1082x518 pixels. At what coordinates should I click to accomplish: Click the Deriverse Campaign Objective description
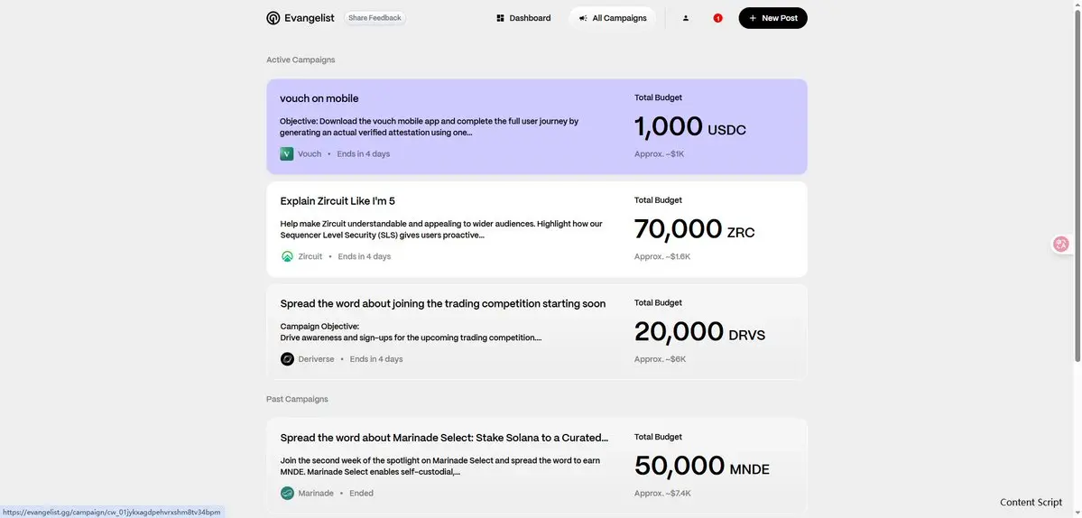[x=411, y=332]
